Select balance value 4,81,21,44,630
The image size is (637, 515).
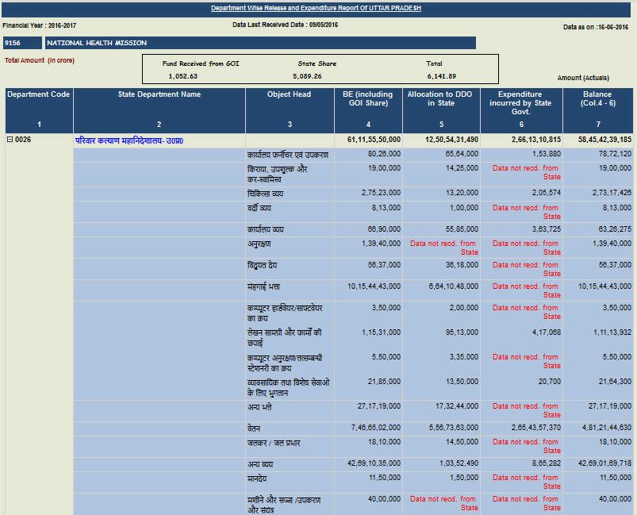(x=607, y=427)
